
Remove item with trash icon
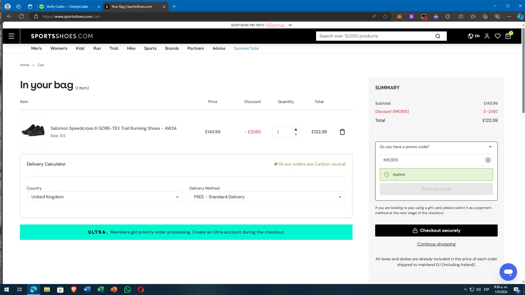[342, 132]
